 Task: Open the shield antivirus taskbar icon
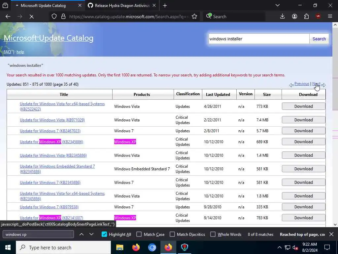(x=185, y=247)
